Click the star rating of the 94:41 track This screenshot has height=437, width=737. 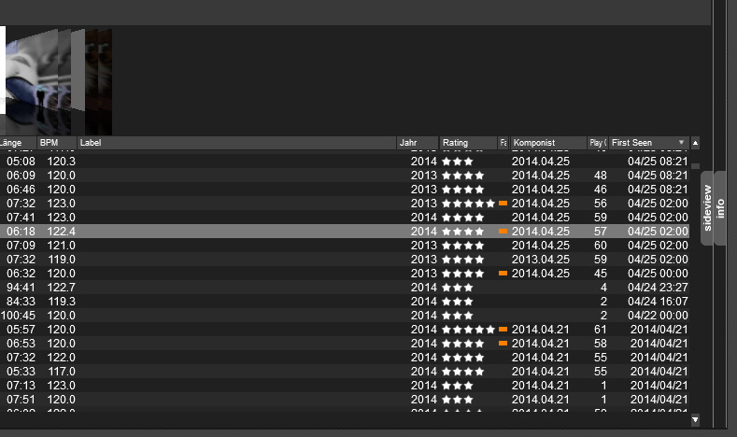tap(458, 288)
